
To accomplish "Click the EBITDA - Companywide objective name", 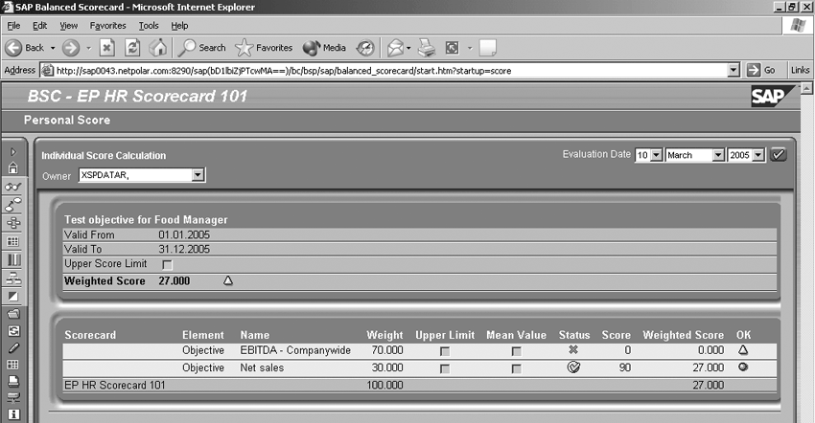I will pos(295,350).
